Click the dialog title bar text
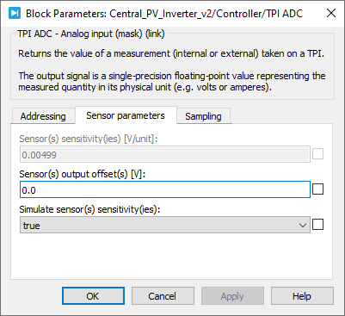The height and width of the screenshot is (316, 345). tap(164, 14)
